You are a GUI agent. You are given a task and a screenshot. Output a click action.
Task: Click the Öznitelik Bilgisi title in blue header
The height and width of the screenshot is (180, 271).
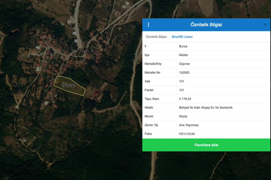tap(206, 25)
